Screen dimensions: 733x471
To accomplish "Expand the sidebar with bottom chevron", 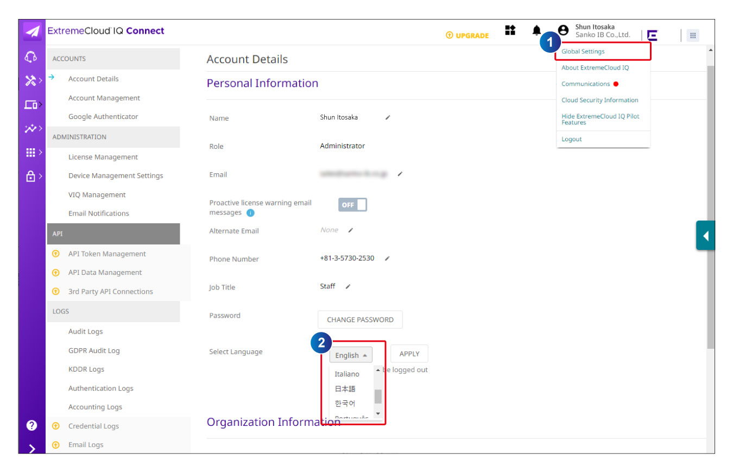I will pos(31,448).
